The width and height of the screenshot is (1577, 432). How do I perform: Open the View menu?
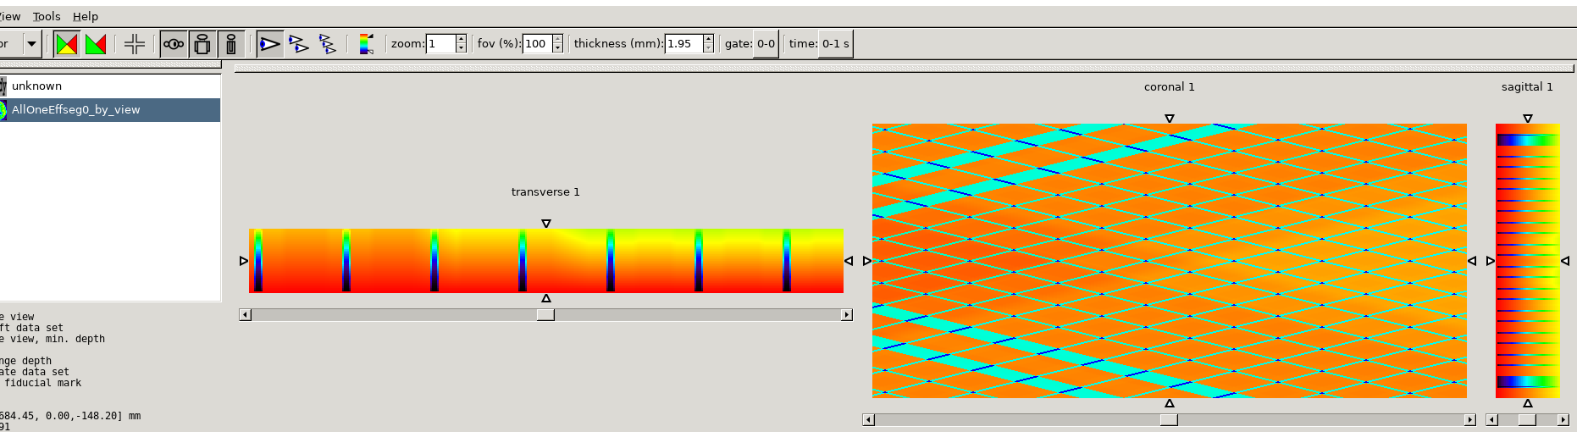pyautogui.click(x=9, y=16)
